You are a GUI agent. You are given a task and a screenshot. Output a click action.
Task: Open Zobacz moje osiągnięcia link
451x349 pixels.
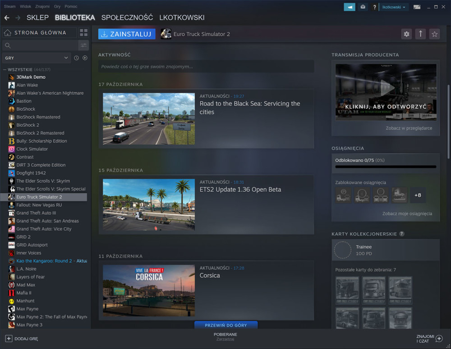[x=407, y=213]
